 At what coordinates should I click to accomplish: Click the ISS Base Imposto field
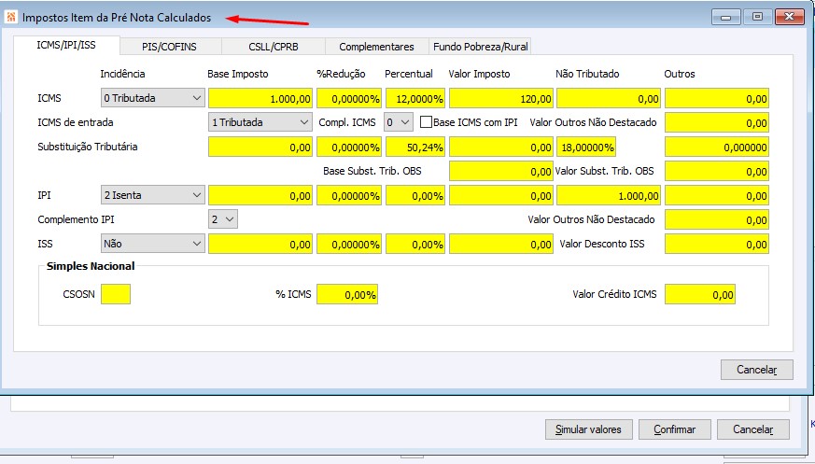click(x=260, y=245)
